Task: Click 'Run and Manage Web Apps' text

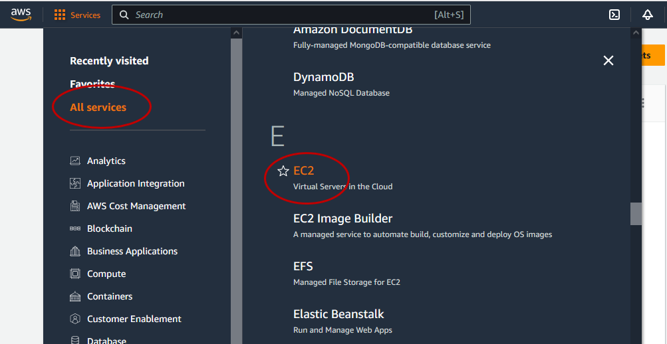Action: tap(343, 330)
